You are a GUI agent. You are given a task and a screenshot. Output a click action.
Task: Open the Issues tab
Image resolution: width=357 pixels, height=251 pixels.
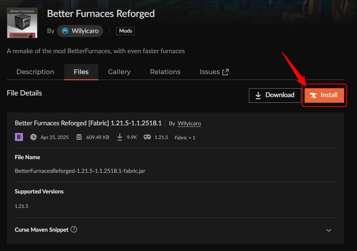(x=209, y=72)
